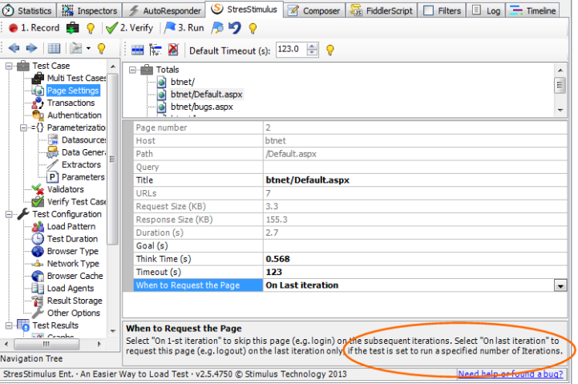The height and width of the screenshot is (384, 578).
Task: Open the When to Request the Page dropdown
Action: 560,285
